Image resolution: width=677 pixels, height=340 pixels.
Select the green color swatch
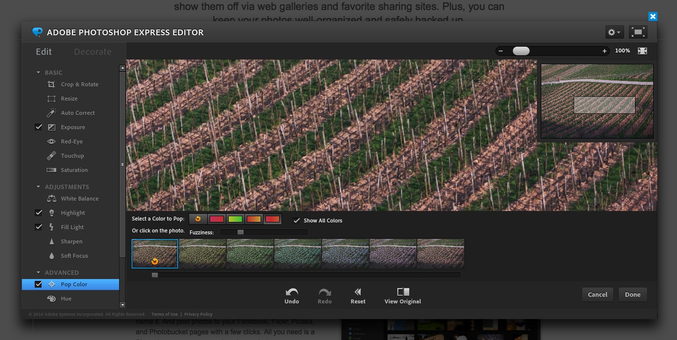235,219
